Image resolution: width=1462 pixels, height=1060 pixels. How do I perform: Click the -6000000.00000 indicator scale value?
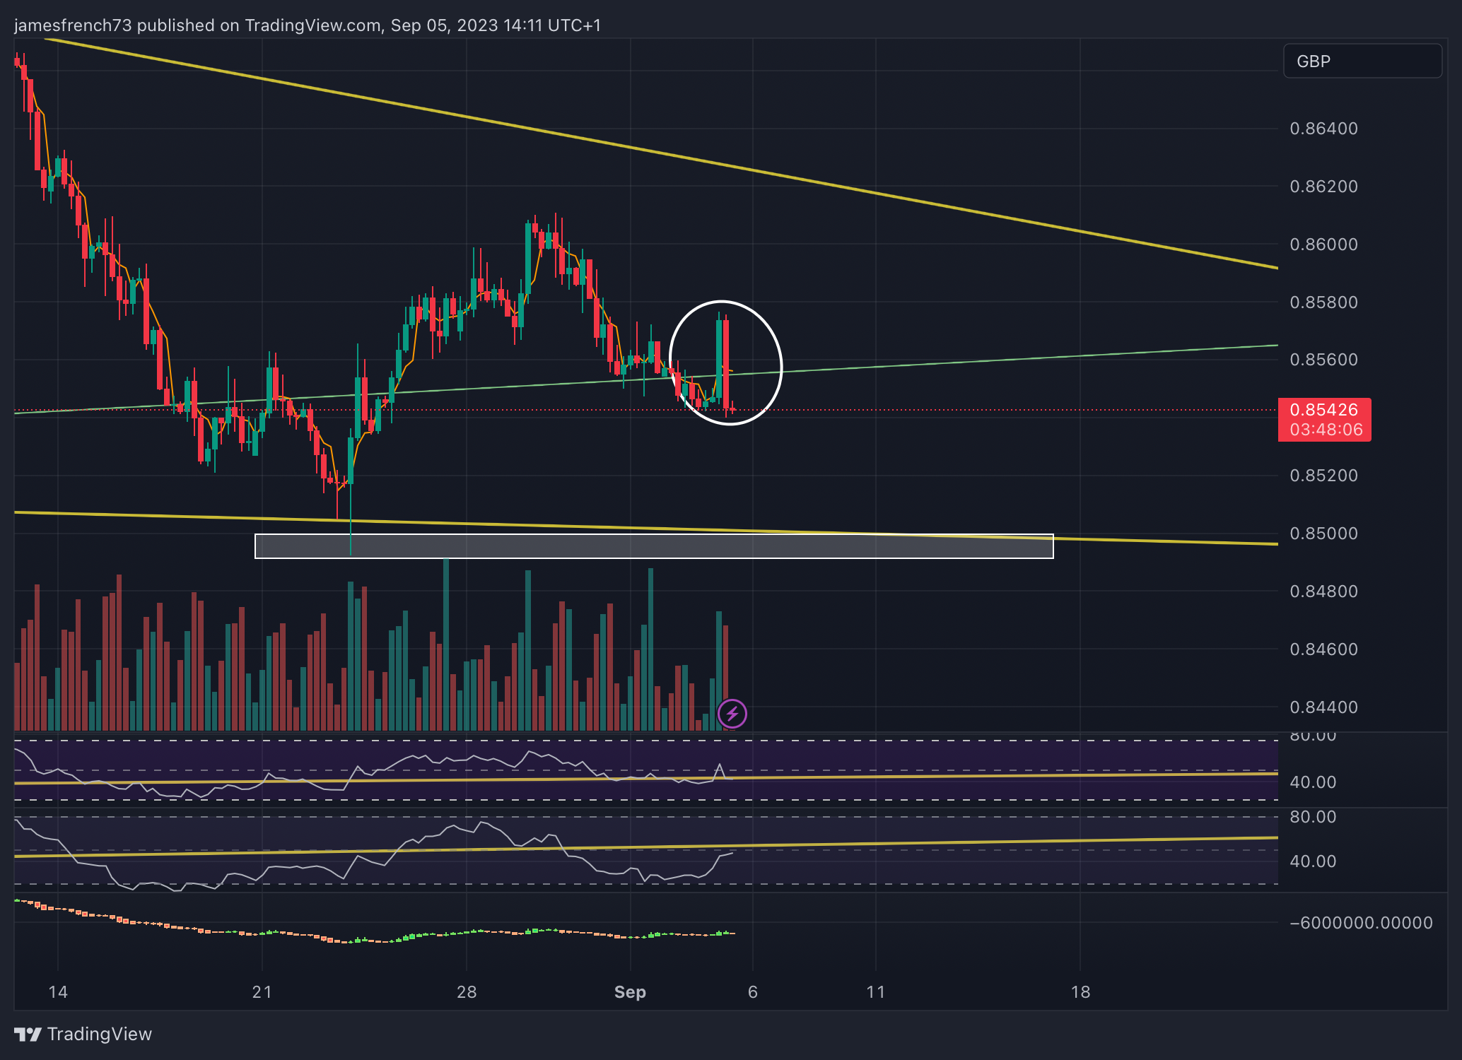[x=1361, y=923]
